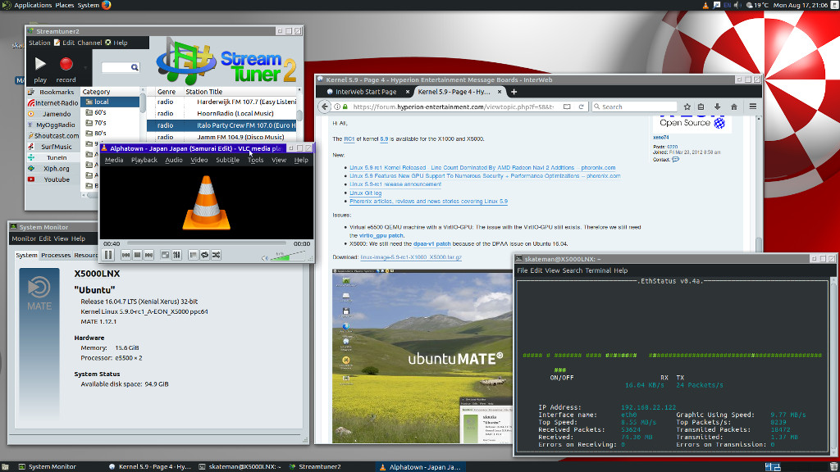Screen dimensions: 840x472
Task: Open the Applications menu in the top panel
Action: 32,6
